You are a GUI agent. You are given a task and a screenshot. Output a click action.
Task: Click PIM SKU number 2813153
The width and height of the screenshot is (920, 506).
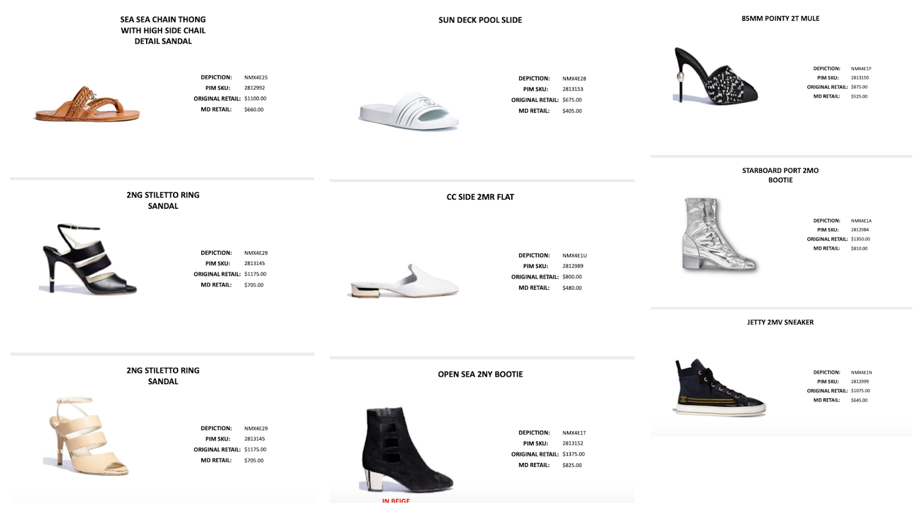573,89
